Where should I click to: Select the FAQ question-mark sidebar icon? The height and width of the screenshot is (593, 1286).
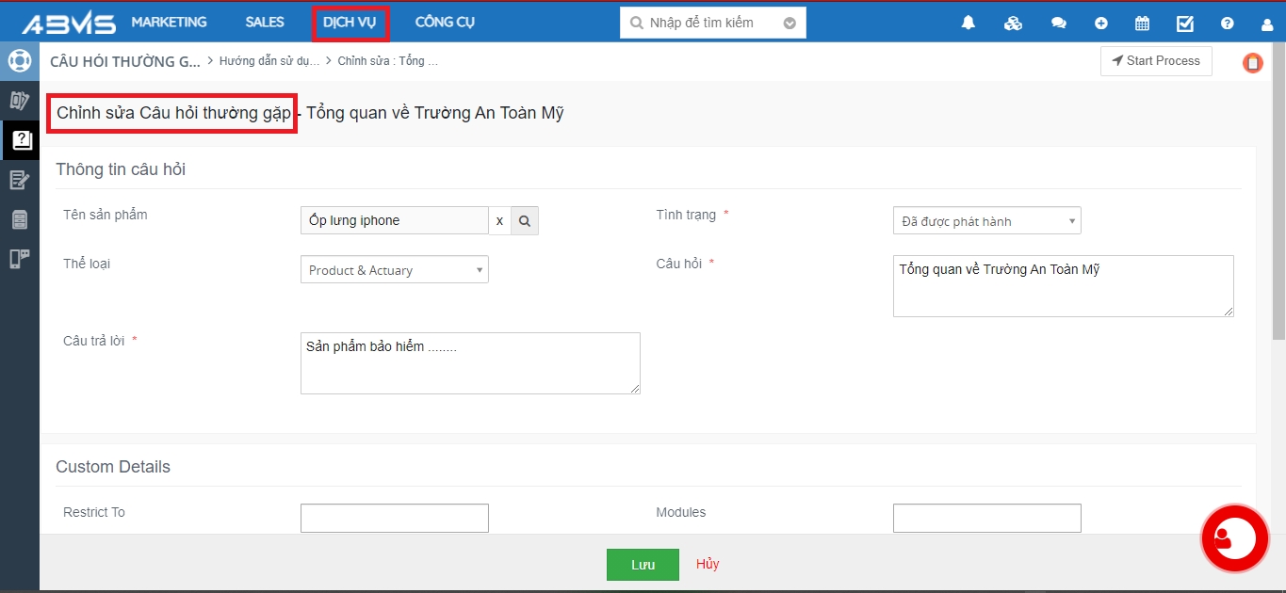21,140
